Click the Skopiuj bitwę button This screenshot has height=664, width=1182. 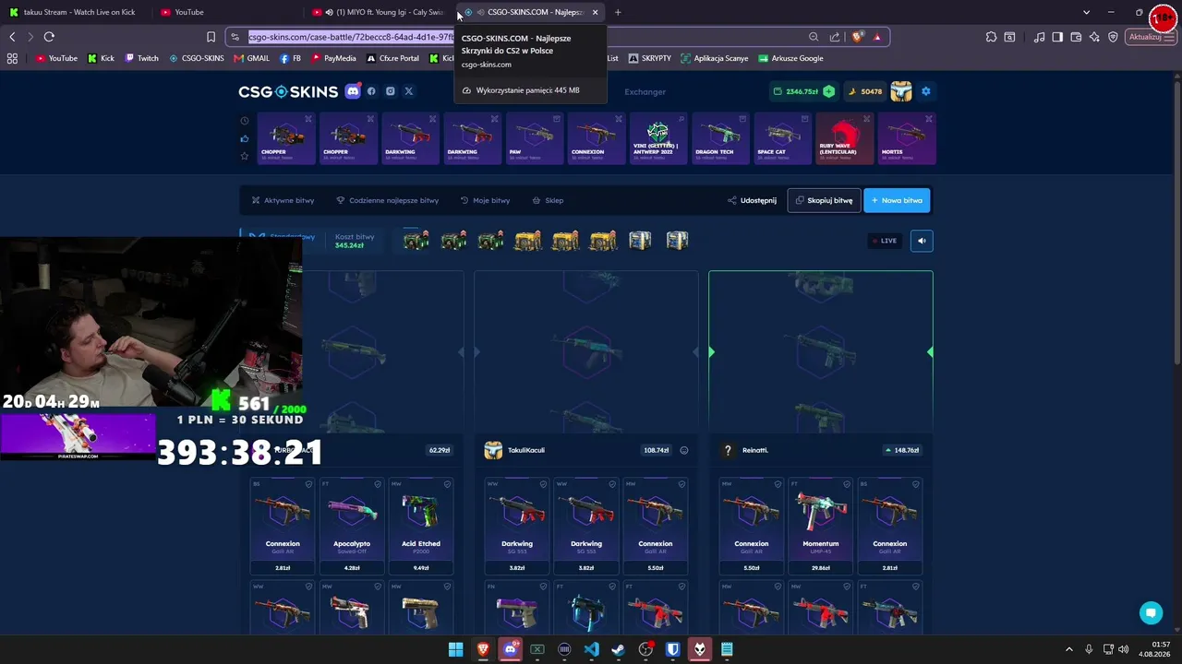point(824,200)
